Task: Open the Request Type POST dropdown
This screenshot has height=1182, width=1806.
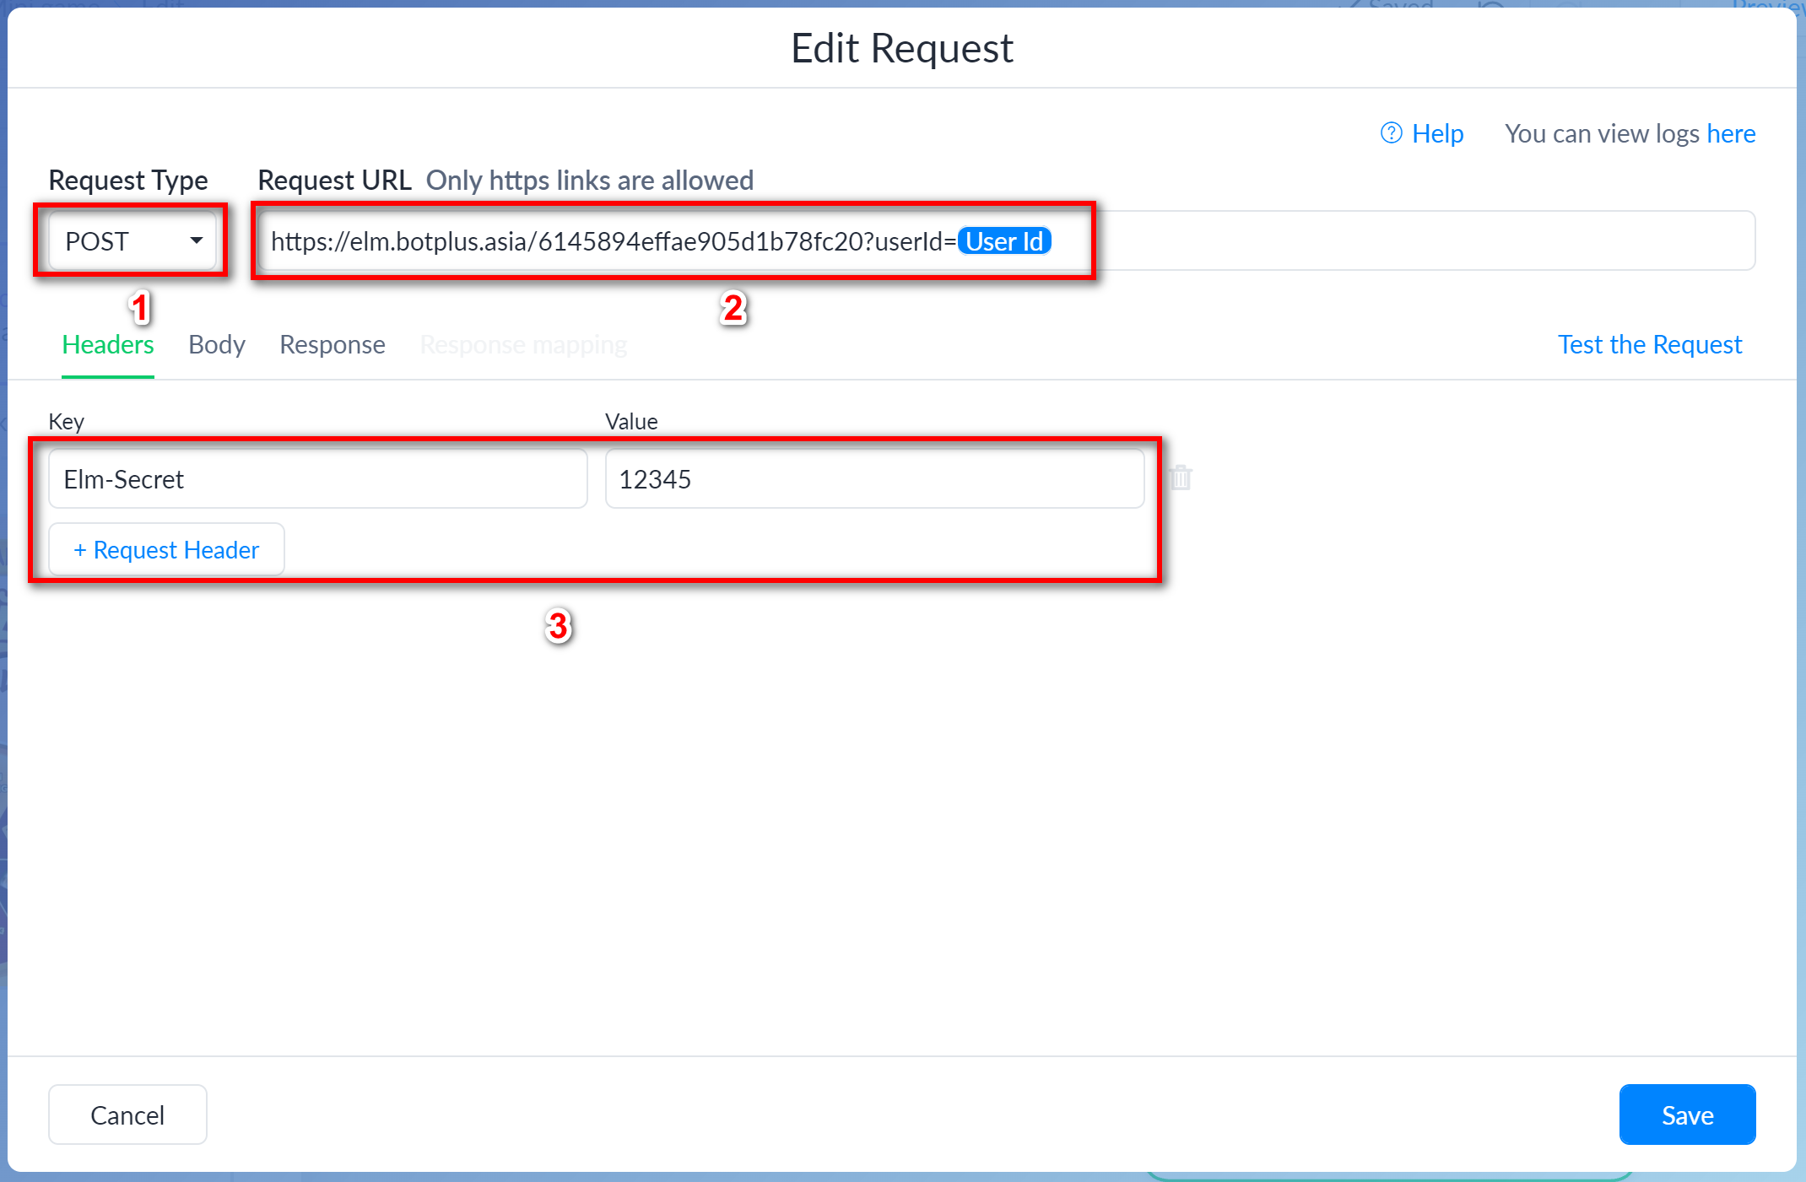Action: 132,241
